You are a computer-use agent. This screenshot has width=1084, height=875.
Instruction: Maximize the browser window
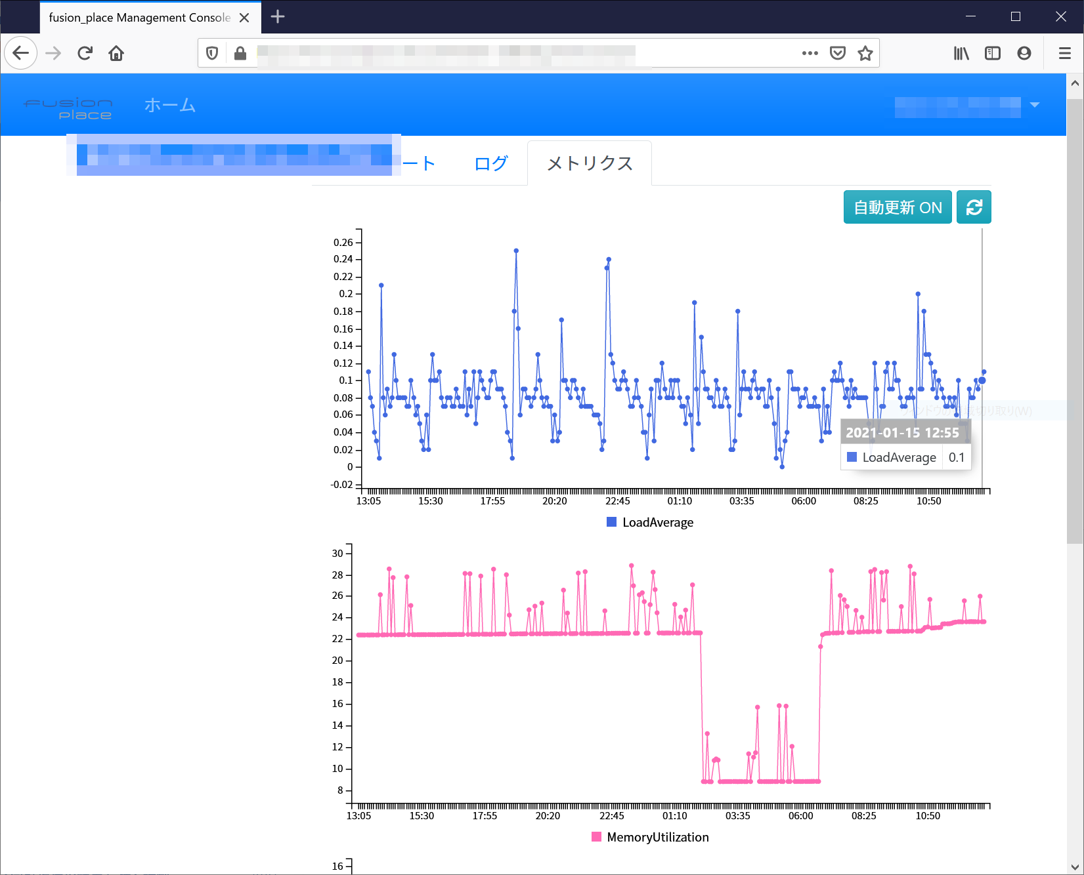(x=1016, y=17)
